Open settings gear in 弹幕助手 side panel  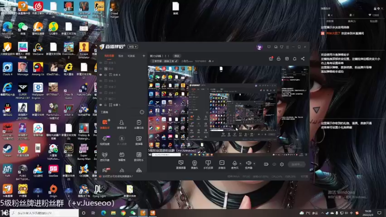[378, 8]
